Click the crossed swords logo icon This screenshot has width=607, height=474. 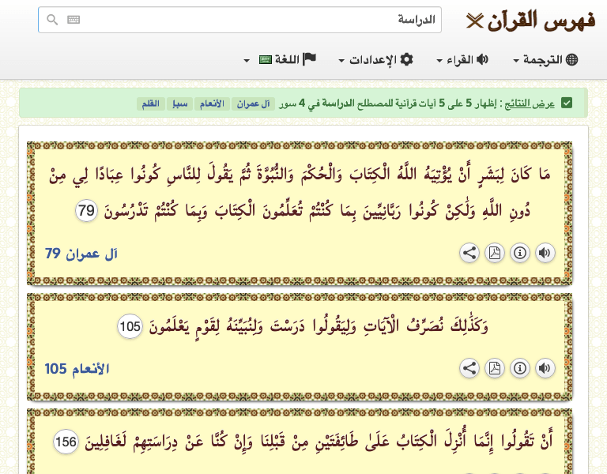[474, 21]
